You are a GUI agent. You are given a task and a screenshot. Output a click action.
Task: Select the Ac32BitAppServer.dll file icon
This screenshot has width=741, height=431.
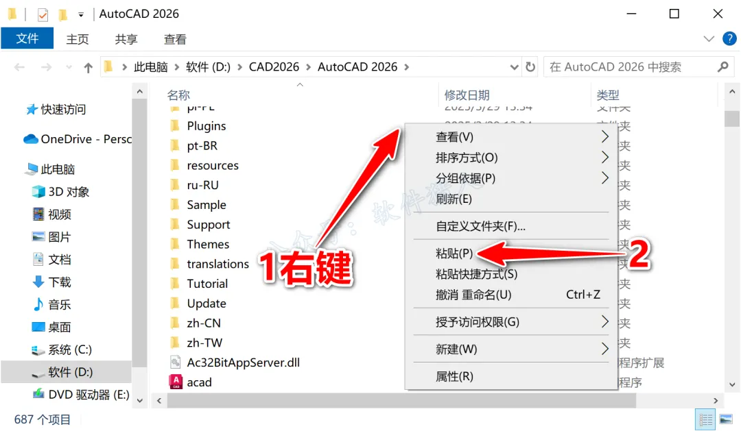pos(176,362)
